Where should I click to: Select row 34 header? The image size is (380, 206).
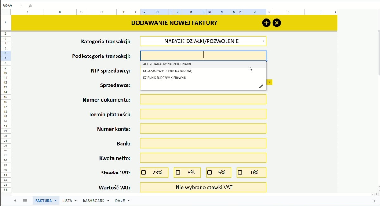(5, 190)
